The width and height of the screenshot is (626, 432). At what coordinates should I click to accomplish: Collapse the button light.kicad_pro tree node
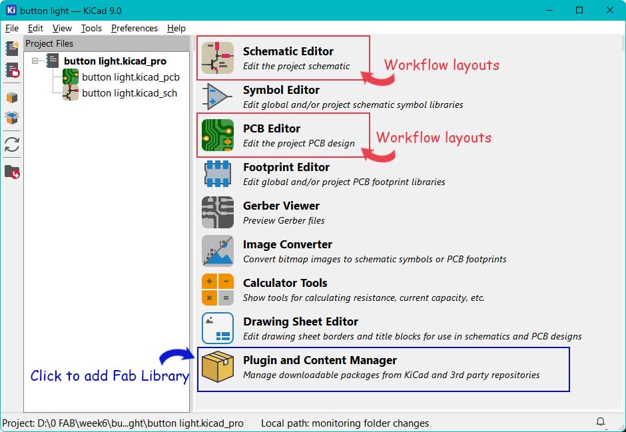tap(35, 61)
